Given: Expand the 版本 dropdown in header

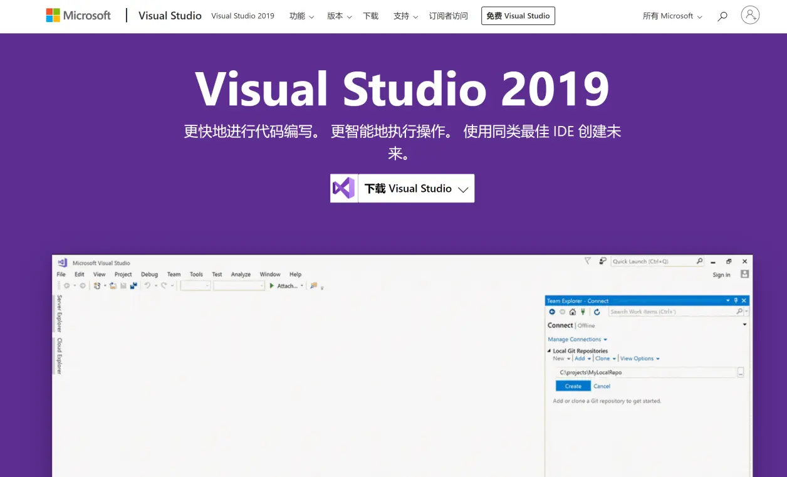Looking at the screenshot, I should [x=339, y=16].
